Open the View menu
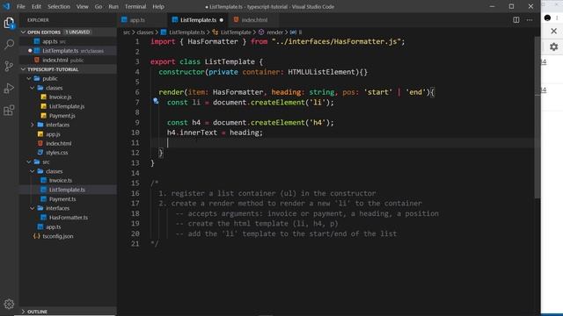The height and width of the screenshot is (316, 563). pyautogui.click(x=82, y=6)
